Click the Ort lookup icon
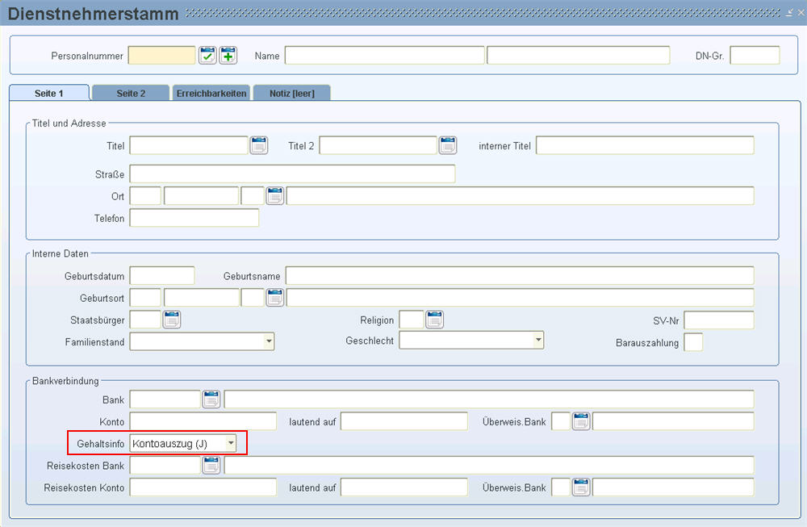Viewport: 807px width, 527px height. [275, 195]
